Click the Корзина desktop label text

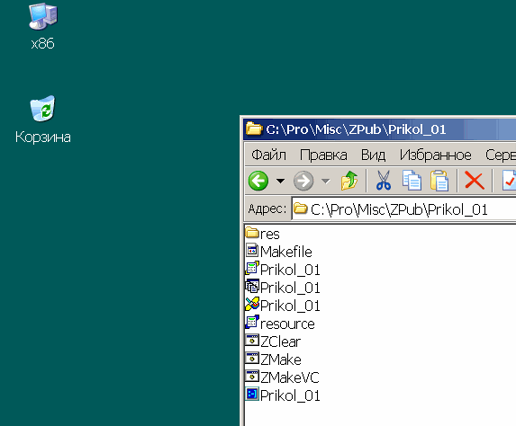[43, 137]
